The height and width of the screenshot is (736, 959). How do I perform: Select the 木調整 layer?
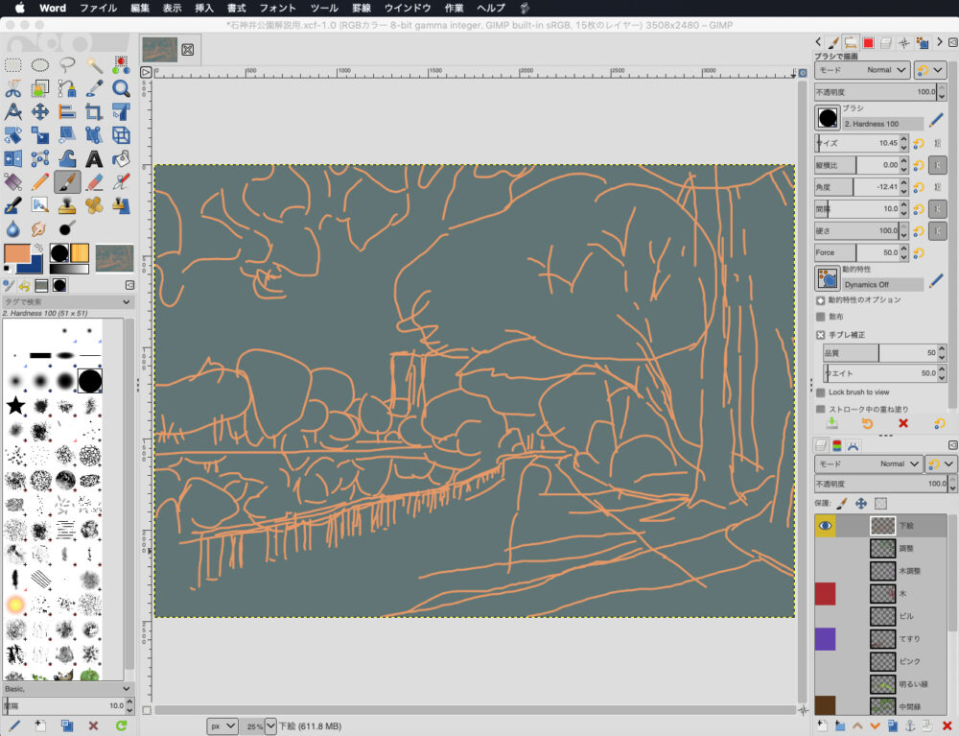click(911, 571)
